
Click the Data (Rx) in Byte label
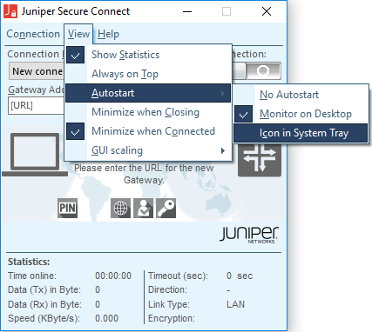tap(44, 304)
